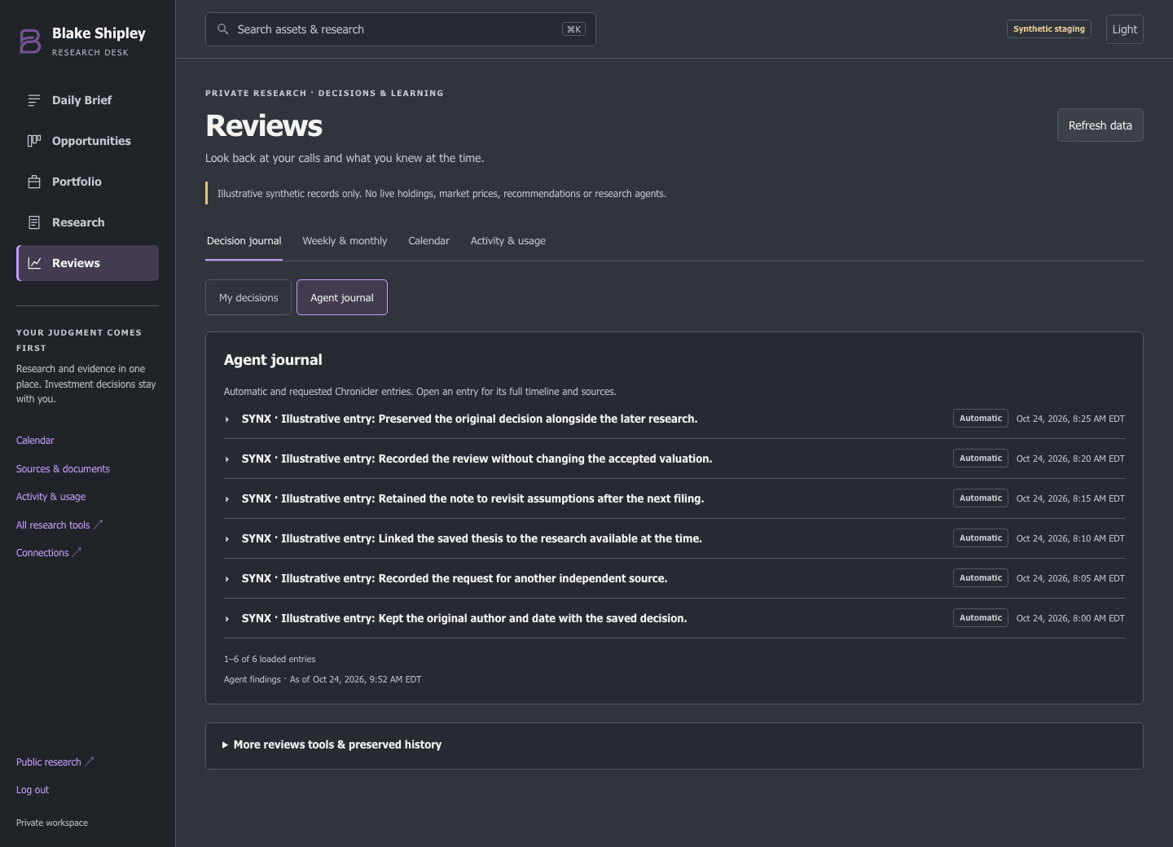Open the sidebar Calendar link
1173x847 pixels.
click(x=35, y=441)
